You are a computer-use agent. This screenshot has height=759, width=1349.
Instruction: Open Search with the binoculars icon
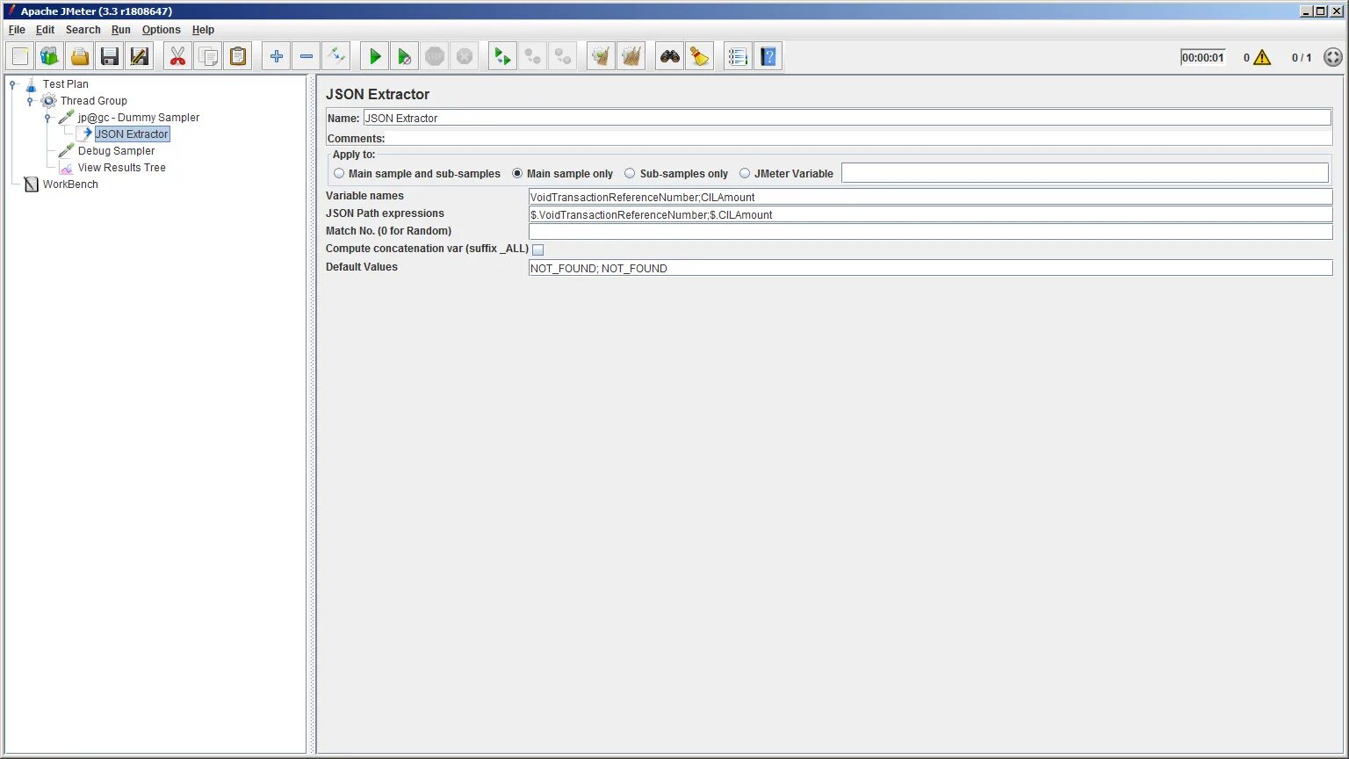click(x=670, y=57)
